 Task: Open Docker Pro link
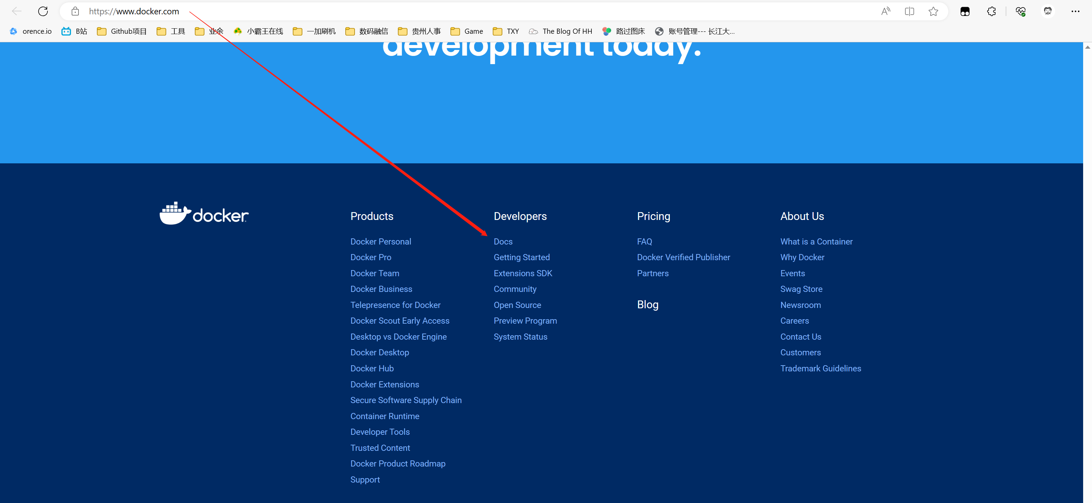click(371, 257)
